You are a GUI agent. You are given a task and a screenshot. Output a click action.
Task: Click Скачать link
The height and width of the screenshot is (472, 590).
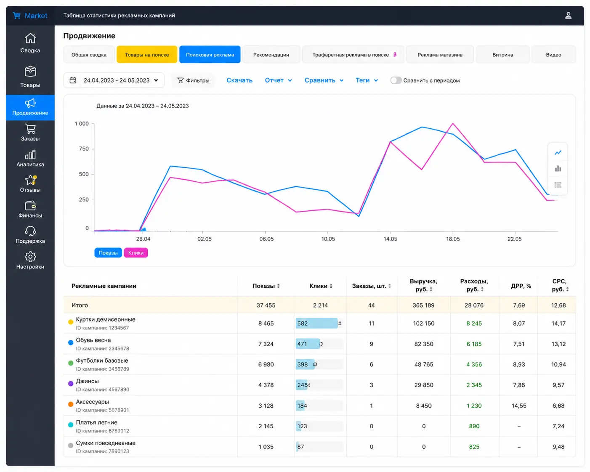tap(239, 80)
